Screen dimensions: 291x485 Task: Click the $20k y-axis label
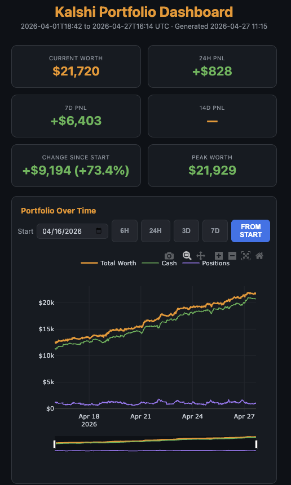[x=46, y=302]
